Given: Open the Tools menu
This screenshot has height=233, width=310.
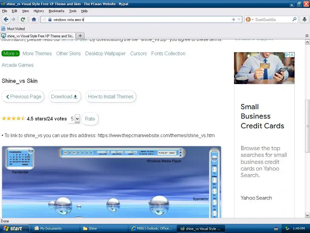Looking at the screenshot, I should [x=73, y=11].
